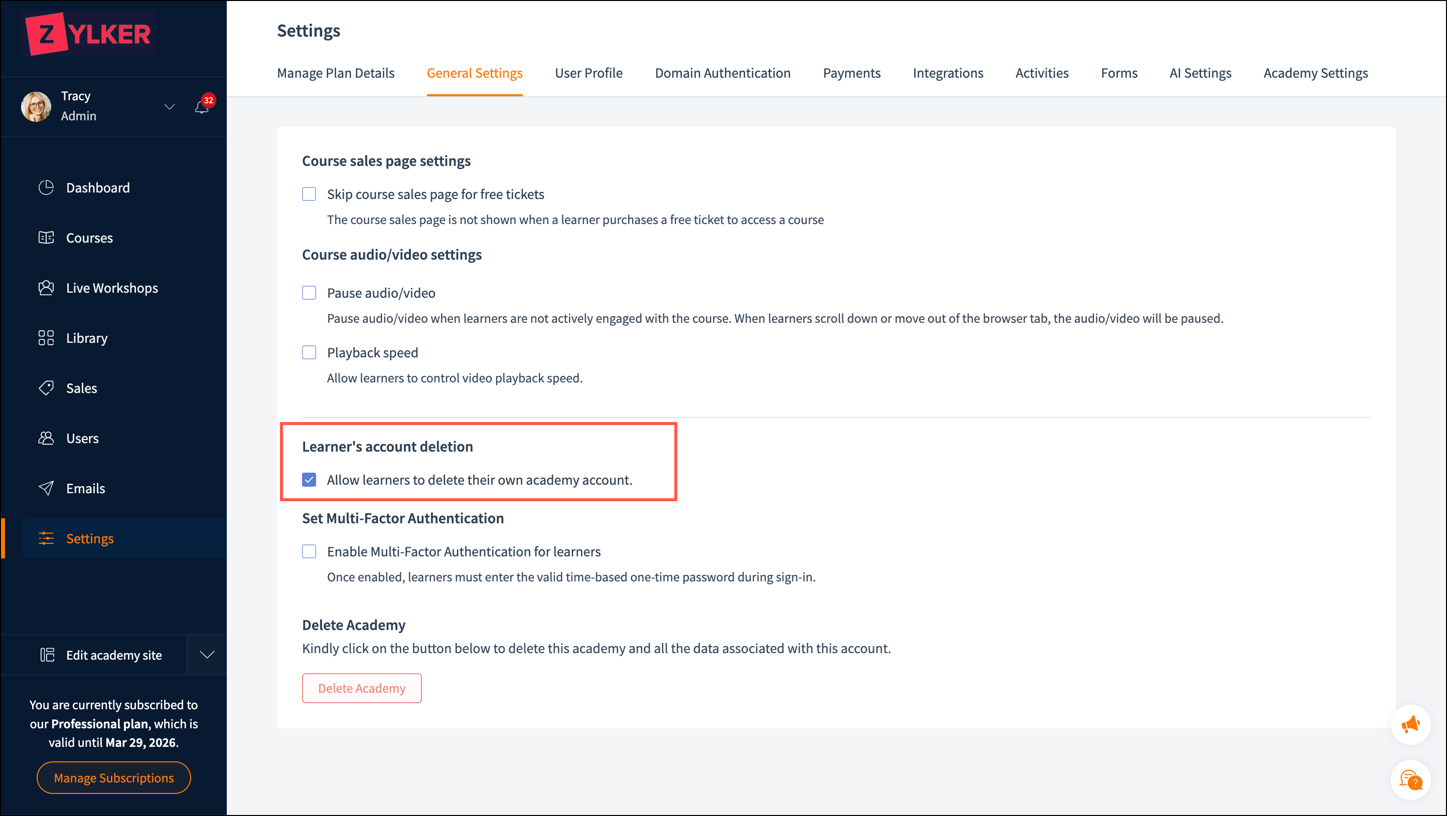Open Courses via its book icon
The image size is (1447, 816).
pyautogui.click(x=46, y=238)
